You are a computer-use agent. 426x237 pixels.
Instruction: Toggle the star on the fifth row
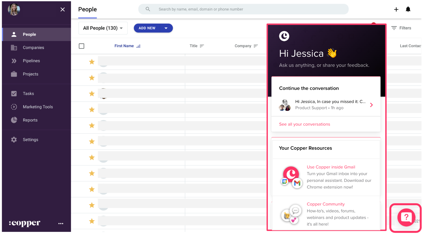(92, 125)
